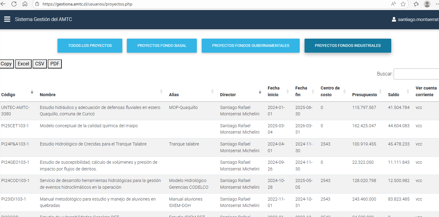Open the hamburger navigation menu
This screenshot has width=439, height=217.
7,19
